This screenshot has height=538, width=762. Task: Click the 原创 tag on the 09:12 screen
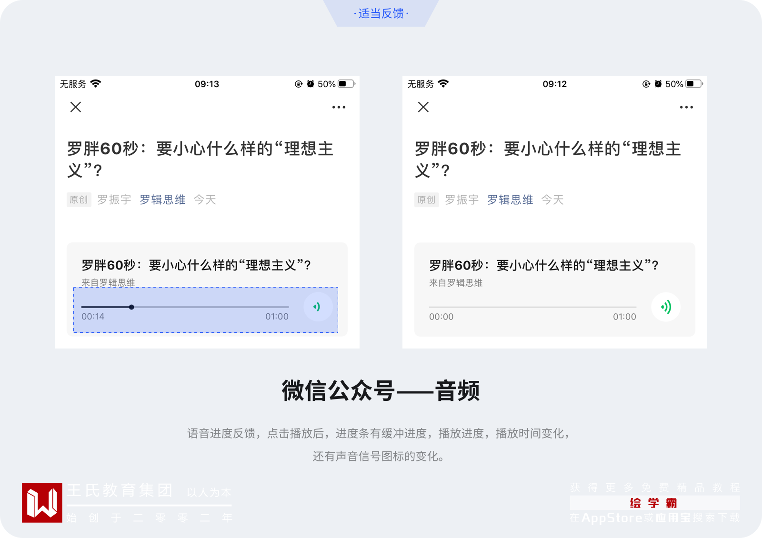[426, 199]
